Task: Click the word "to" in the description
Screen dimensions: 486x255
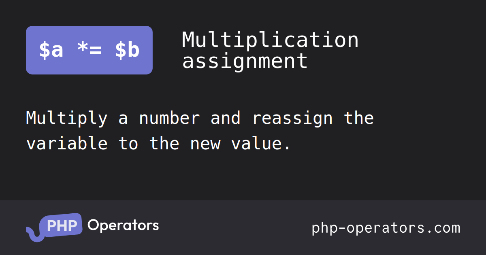Action: coord(128,144)
